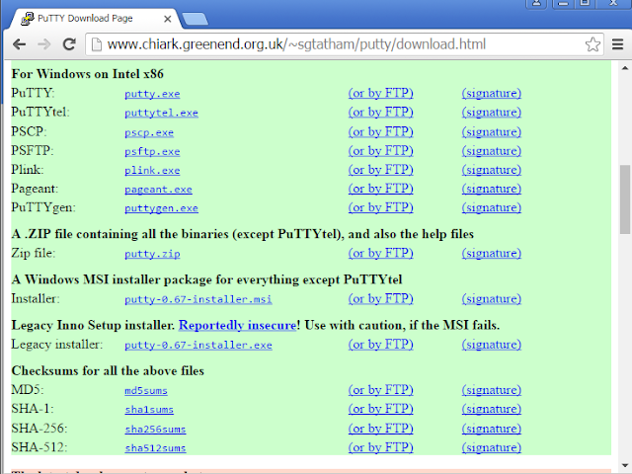Click the vertical scrollbar thumb
632x474 pixels.
pyautogui.click(x=625, y=199)
